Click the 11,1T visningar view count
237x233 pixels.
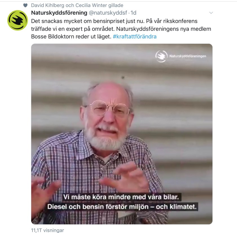tap(48, 230)
